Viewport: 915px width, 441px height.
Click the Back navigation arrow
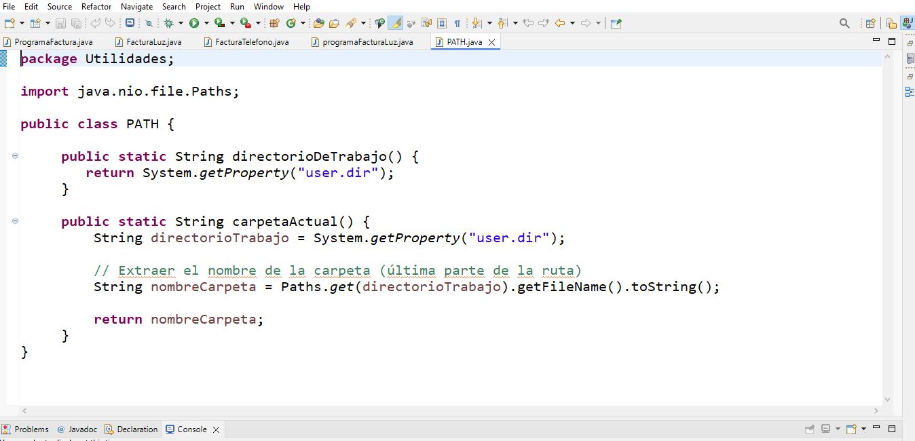(560, 23)
